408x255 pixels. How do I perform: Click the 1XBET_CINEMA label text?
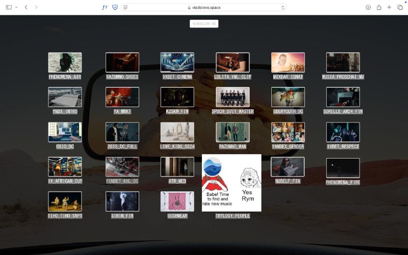(177, 77)
